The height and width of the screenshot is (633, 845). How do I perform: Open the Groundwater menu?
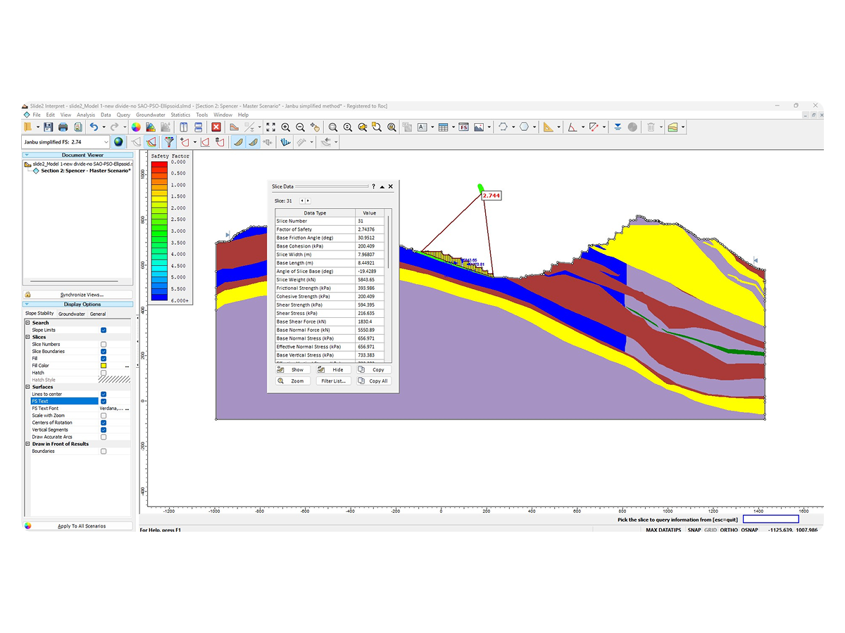pyautogui.click(x=150, y=115)
